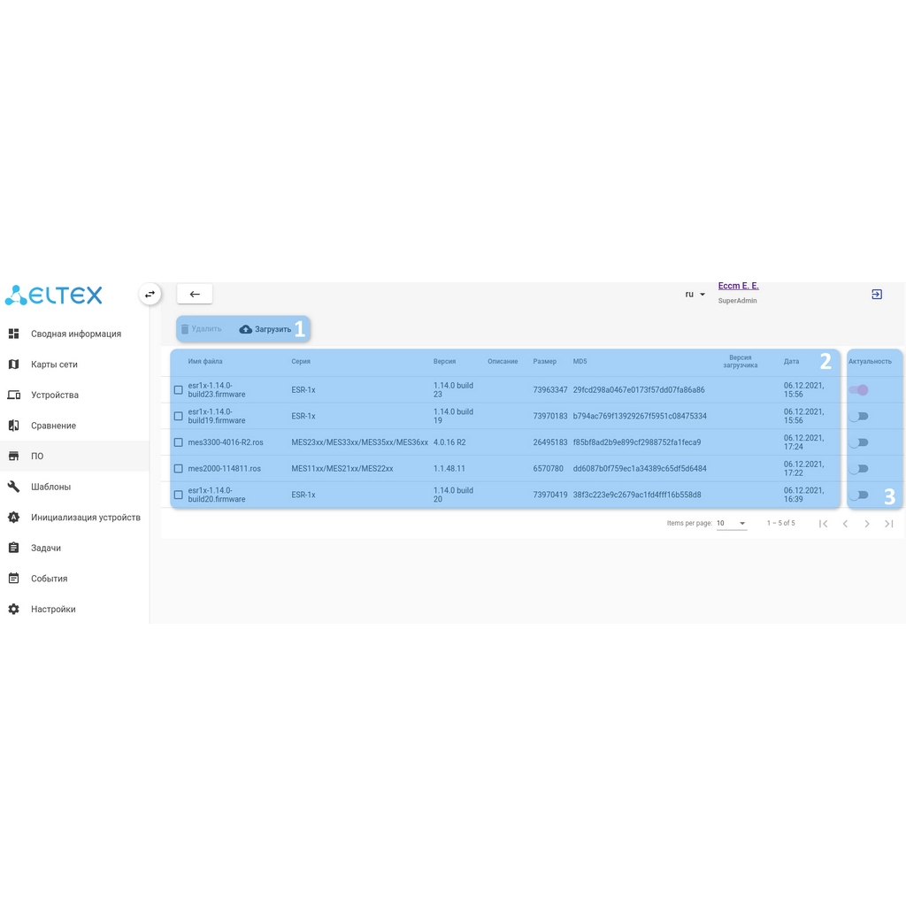906x906 pixels.
Task: Open the Items per page dropdown
Action: click(x=732, y=524)
